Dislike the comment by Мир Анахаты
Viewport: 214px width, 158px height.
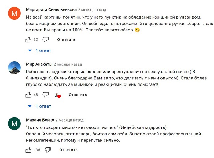pos(46,95)
